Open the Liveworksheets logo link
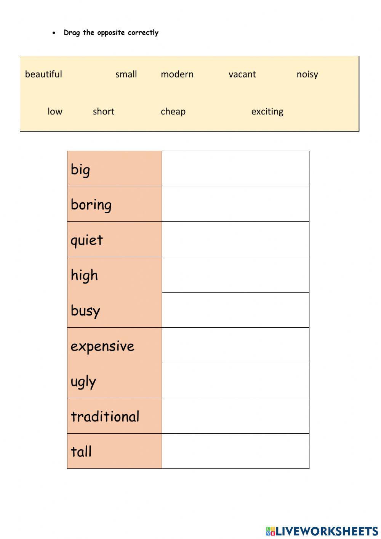The image size is (381, 539). point(326,531)
